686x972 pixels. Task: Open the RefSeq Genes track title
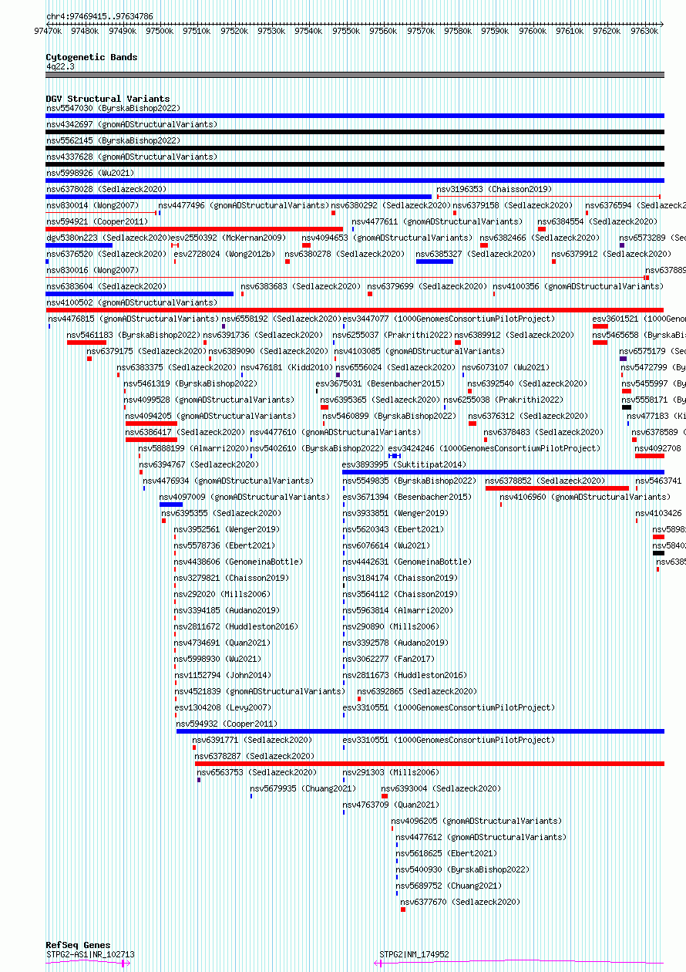tap(78, 945)
